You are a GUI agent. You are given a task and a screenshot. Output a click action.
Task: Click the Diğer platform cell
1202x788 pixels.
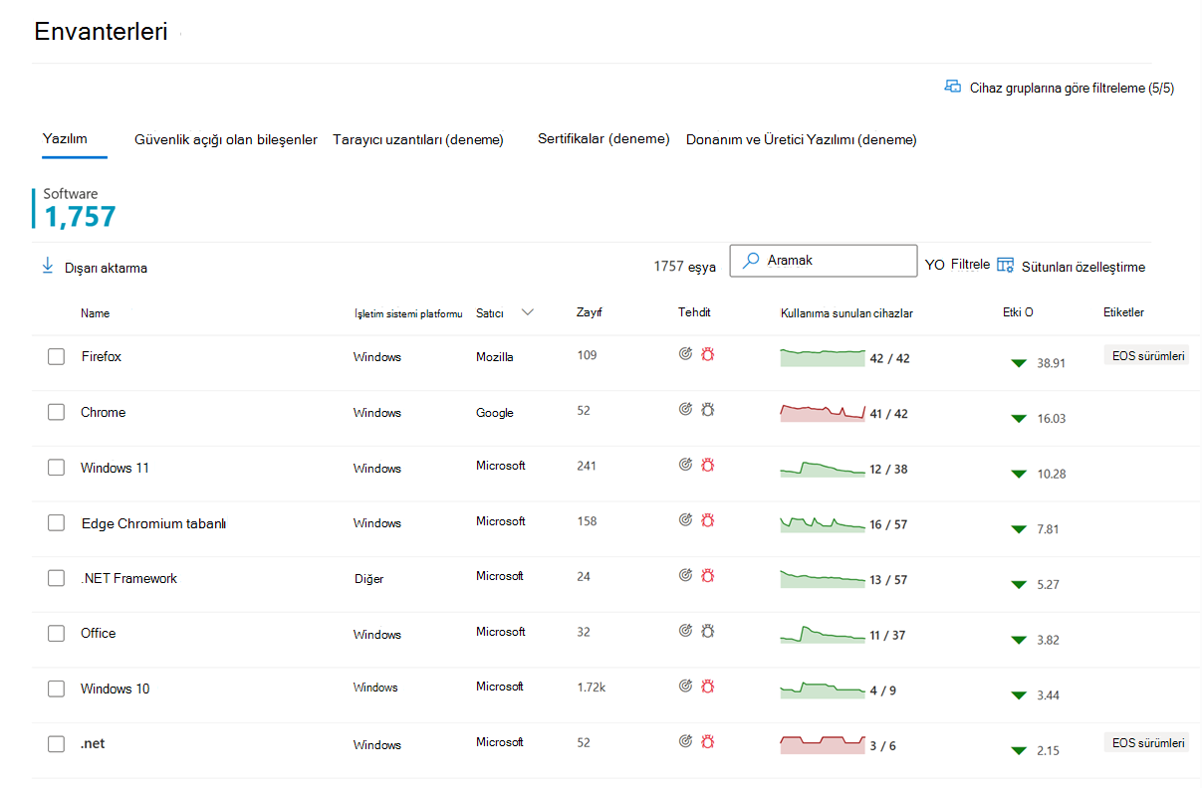[x=368, y=578]
